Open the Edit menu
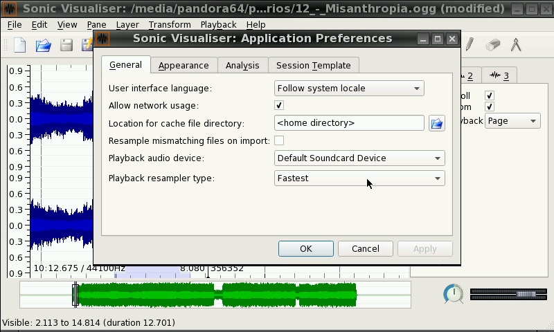Screen dimensions: 554x332 click(x=39, y=25)
